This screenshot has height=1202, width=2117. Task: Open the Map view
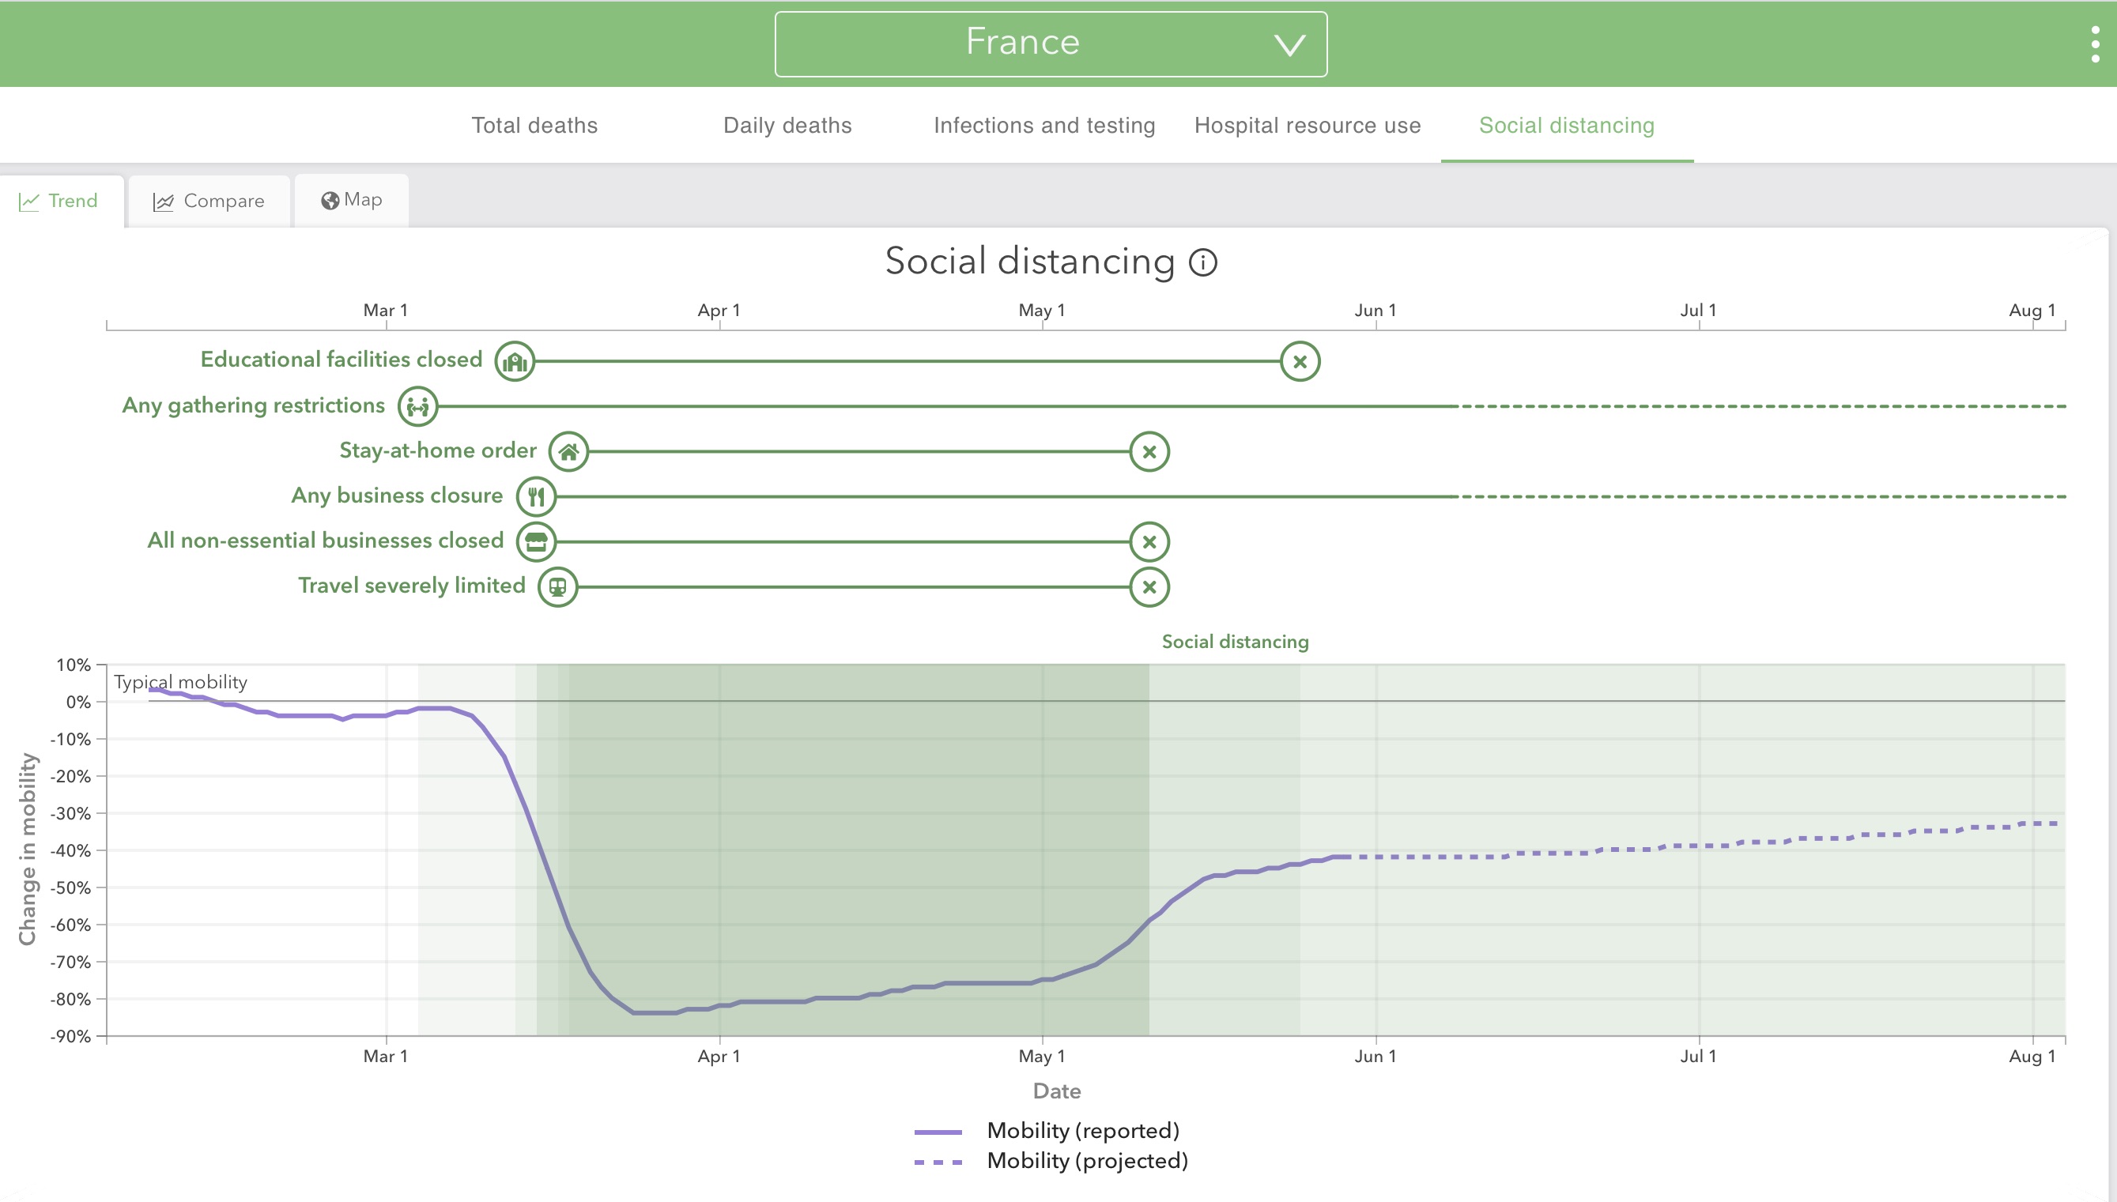pos(352,201)
